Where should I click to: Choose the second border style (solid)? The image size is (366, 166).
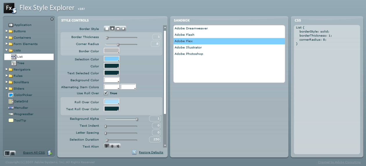point(113,29)
